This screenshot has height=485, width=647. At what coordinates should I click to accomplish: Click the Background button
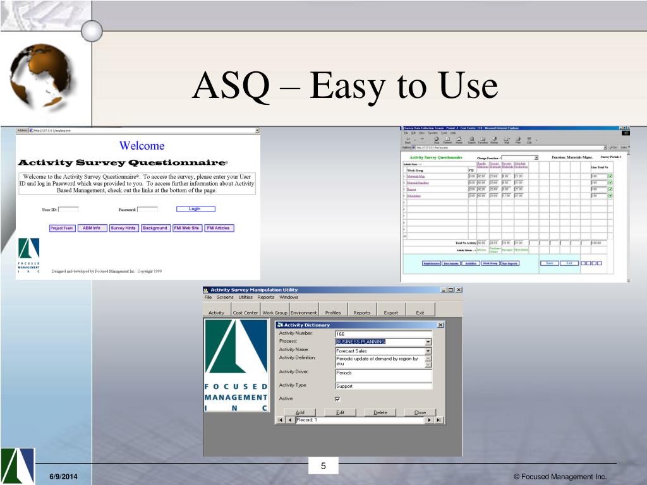tap(155, 228)
